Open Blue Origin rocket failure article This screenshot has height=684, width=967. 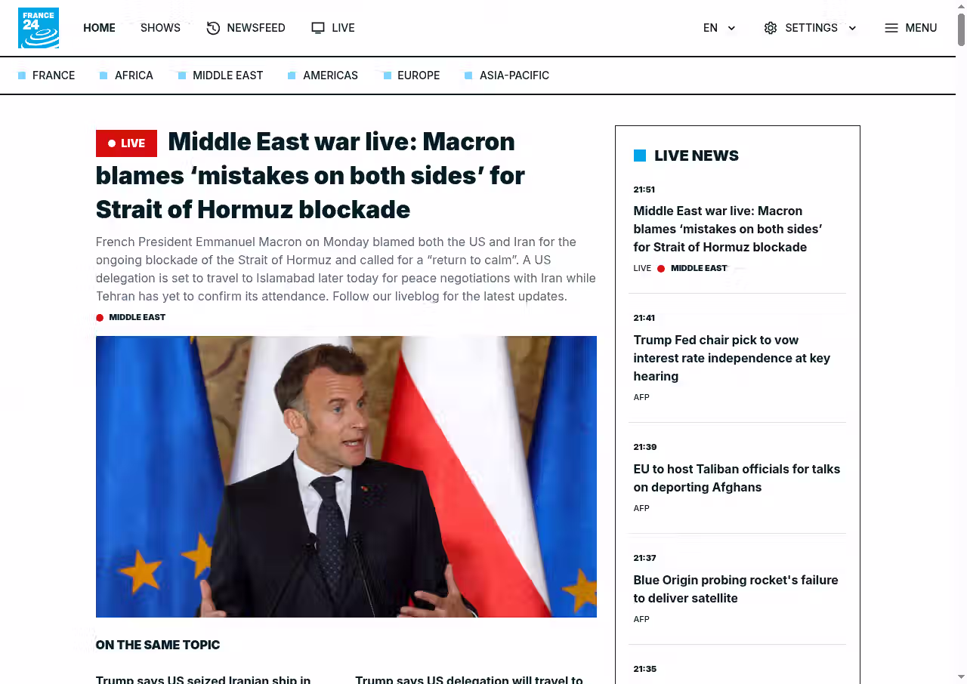[x=735, y=589]
